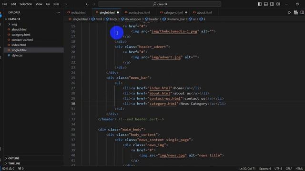Click line number 30 in the gutter
Viewport: 305px width, 171px height.
click(x=73, y=104)
